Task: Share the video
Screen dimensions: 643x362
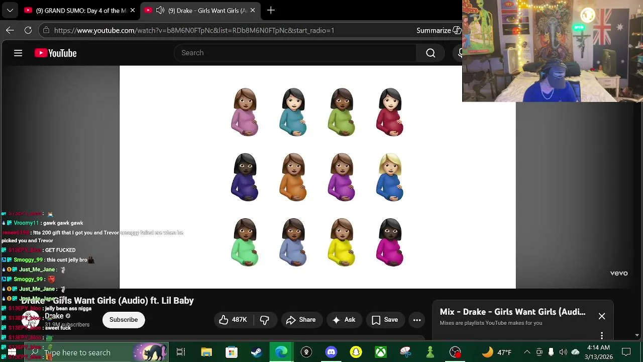Action: pos(300,320)
